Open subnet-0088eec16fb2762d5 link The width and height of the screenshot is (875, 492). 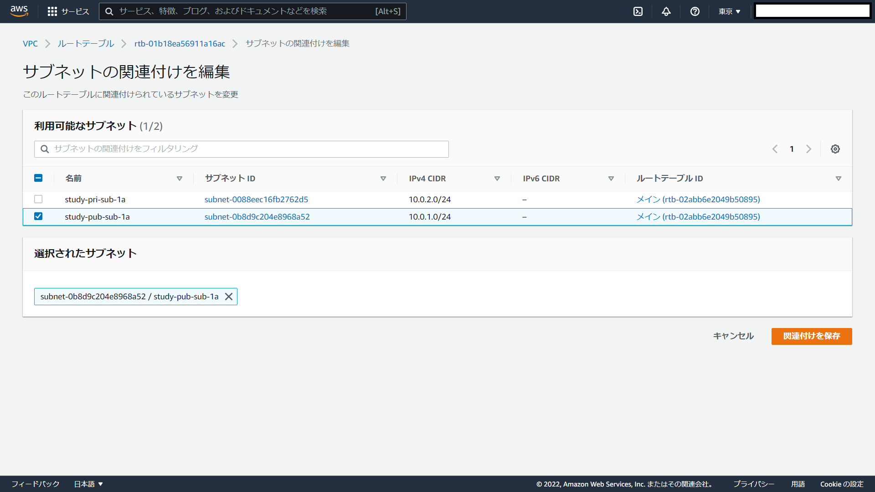point(256,200)
